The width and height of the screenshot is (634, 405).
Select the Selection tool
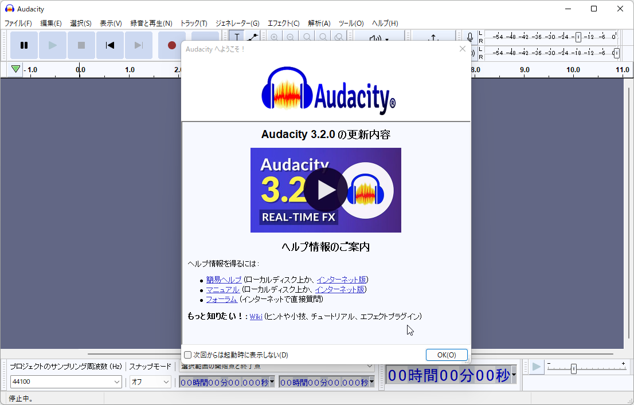tap(236, 37)
